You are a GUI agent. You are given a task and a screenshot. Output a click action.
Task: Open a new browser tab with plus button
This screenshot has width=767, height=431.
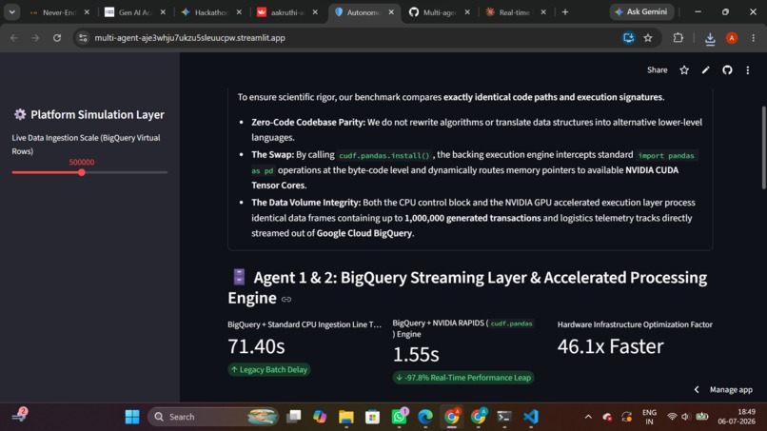[565, 12]
